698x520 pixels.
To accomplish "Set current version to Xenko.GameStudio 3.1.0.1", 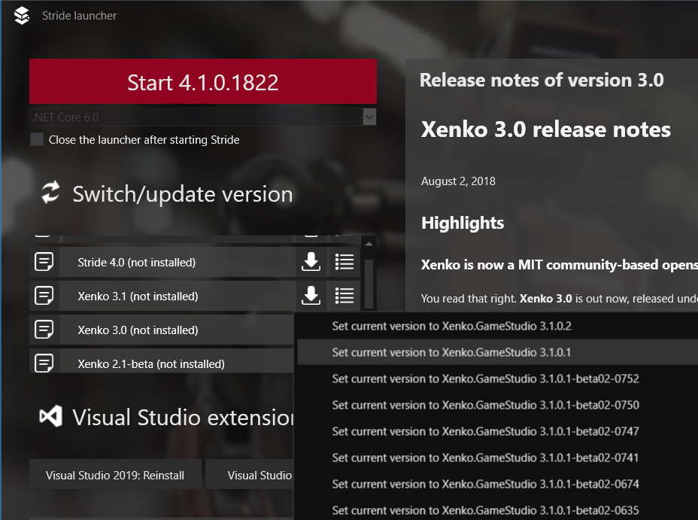I will pos(497,352).
